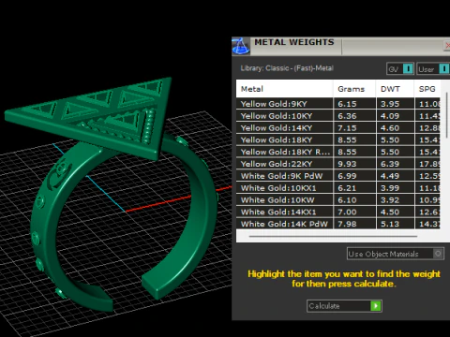Select the Yellow Gold:18KY row
Screen dimensions: 450x337
338,139
